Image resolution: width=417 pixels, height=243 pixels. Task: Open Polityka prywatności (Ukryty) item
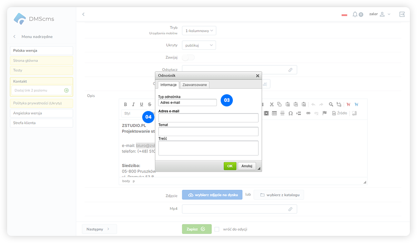click(x=42, y=103)
